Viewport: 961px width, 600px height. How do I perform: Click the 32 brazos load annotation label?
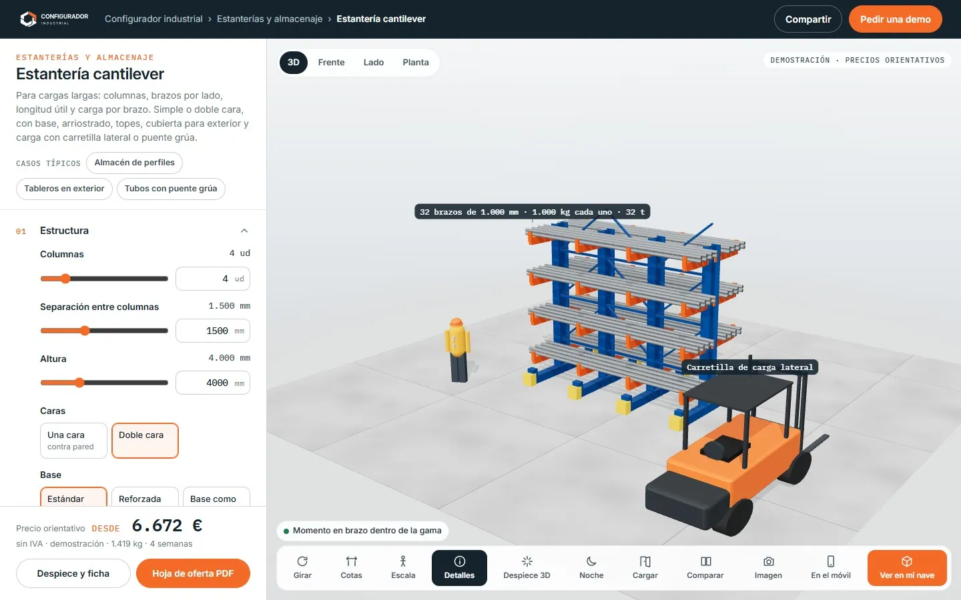533,212
